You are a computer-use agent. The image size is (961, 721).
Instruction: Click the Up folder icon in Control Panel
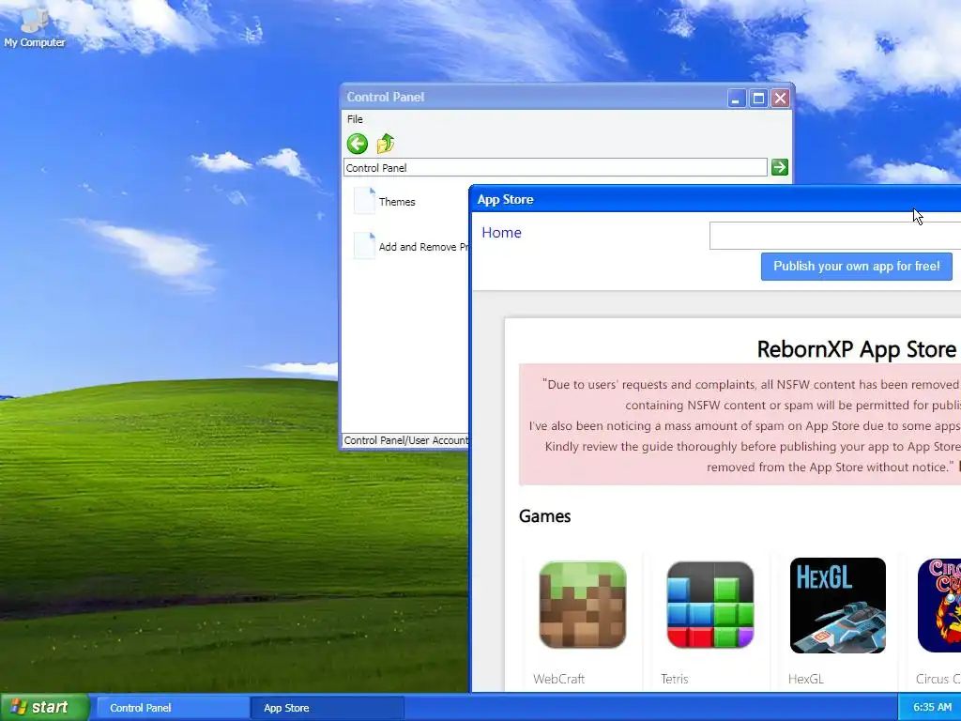click(386, 144)
